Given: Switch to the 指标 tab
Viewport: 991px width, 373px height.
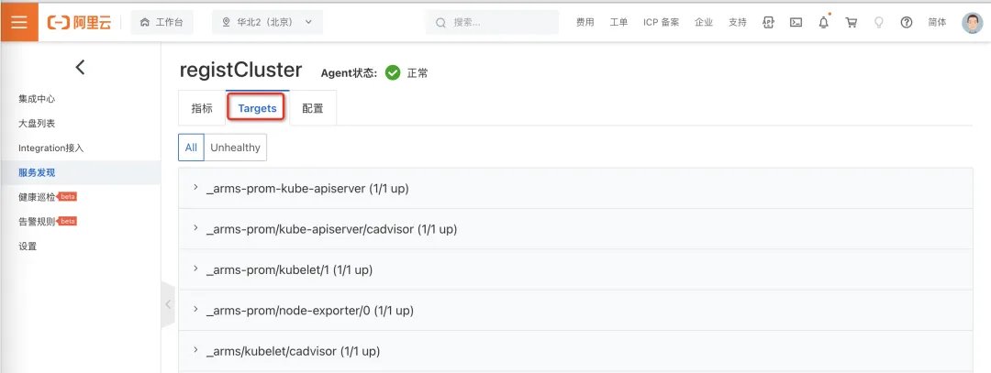Looking at the screenshot, I should click(x=202, y=108).
